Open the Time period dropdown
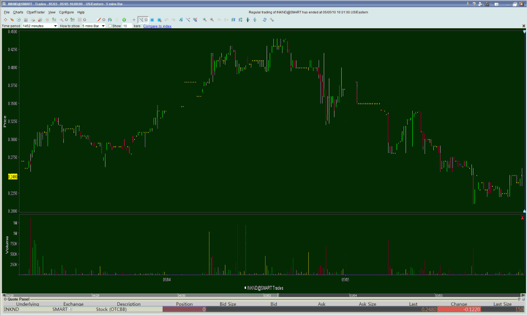 [x=55, y=26]
